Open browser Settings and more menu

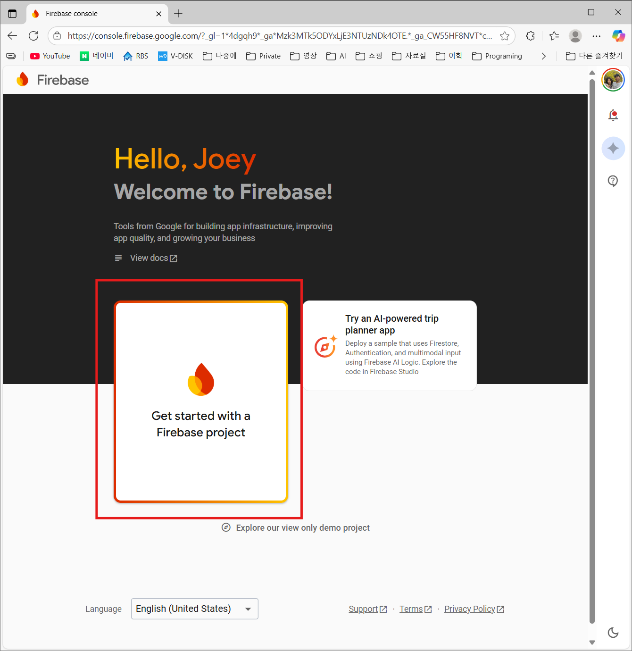click(x=597, y=36)
